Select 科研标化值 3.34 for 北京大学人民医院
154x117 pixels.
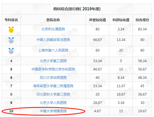click(121, 103)
